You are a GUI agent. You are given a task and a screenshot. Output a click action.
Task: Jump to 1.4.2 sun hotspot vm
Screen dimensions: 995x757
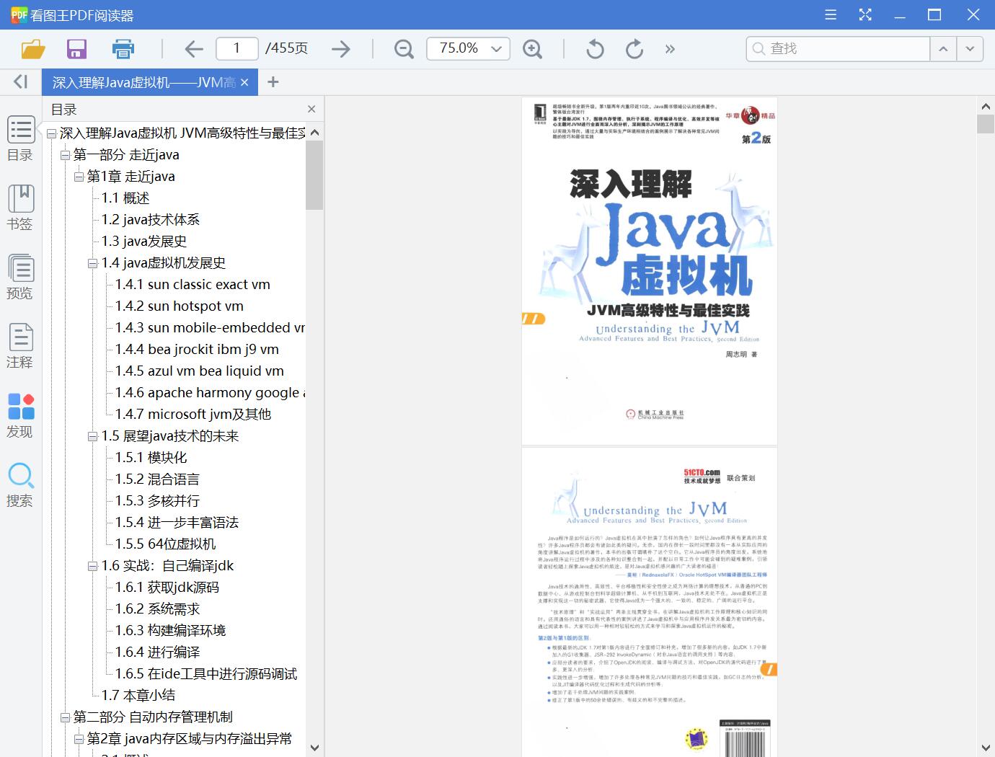(180, 306)
